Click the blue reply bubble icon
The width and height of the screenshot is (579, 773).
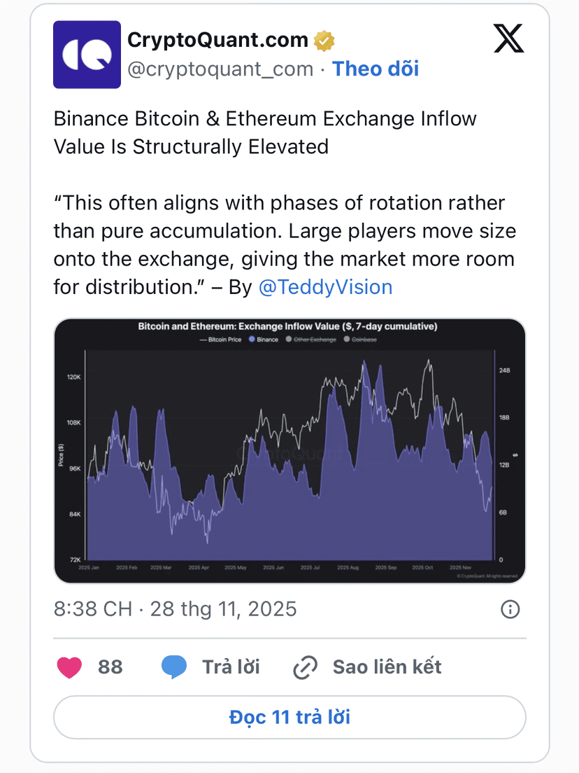click(x=174, y=667)
